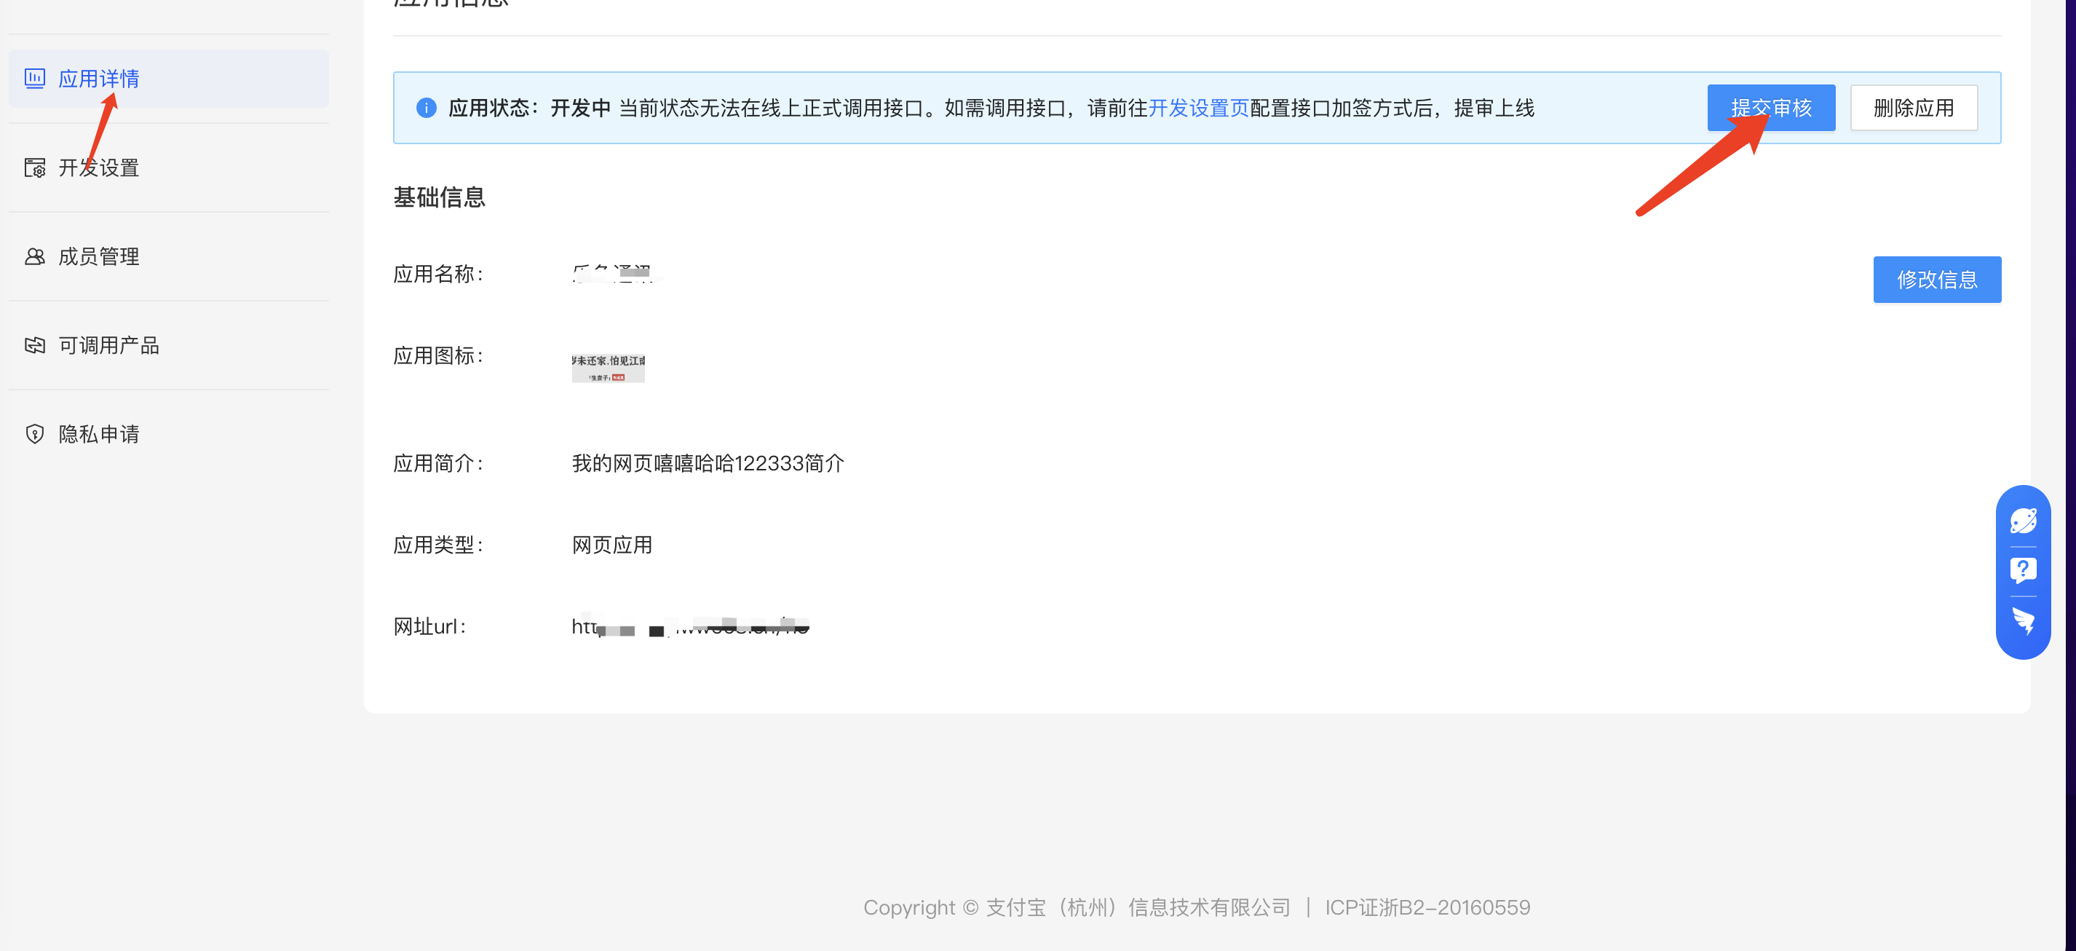Viewport: 2076px width, 951px height.
Task: Click the 成员管理 people icon
Action: click(x=35, y=256)
